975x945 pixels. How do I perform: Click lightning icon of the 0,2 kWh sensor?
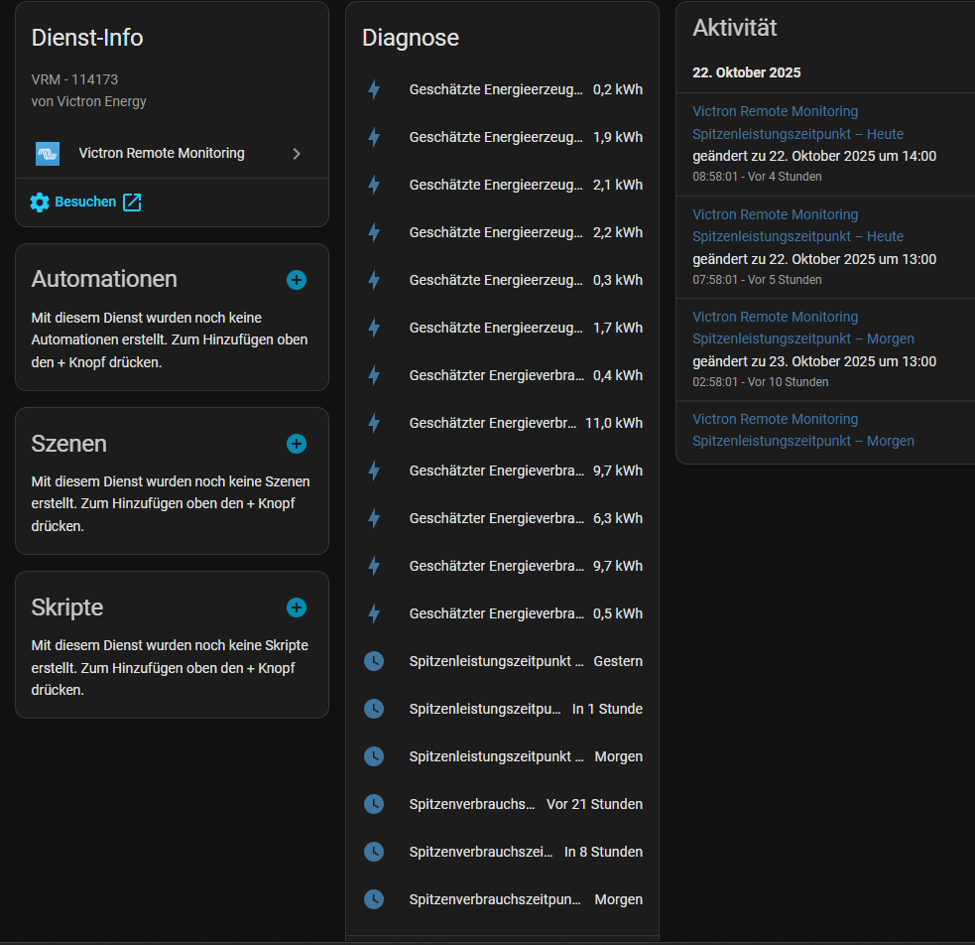374,89
